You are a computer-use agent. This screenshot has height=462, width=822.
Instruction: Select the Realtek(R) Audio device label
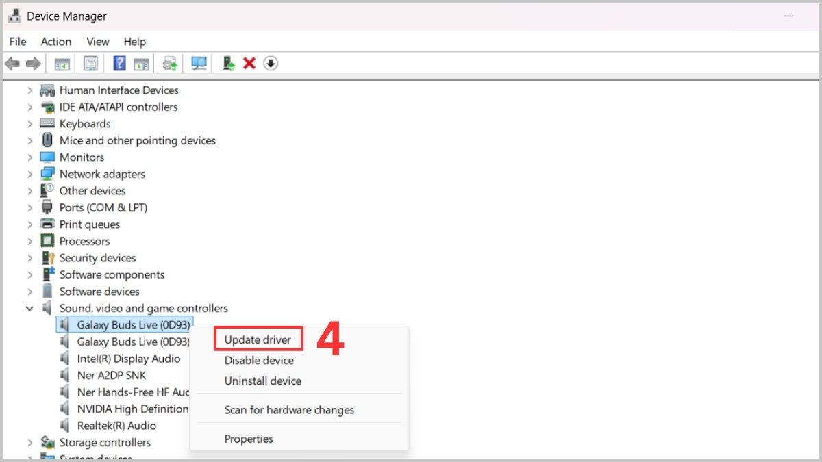point(116,426)
